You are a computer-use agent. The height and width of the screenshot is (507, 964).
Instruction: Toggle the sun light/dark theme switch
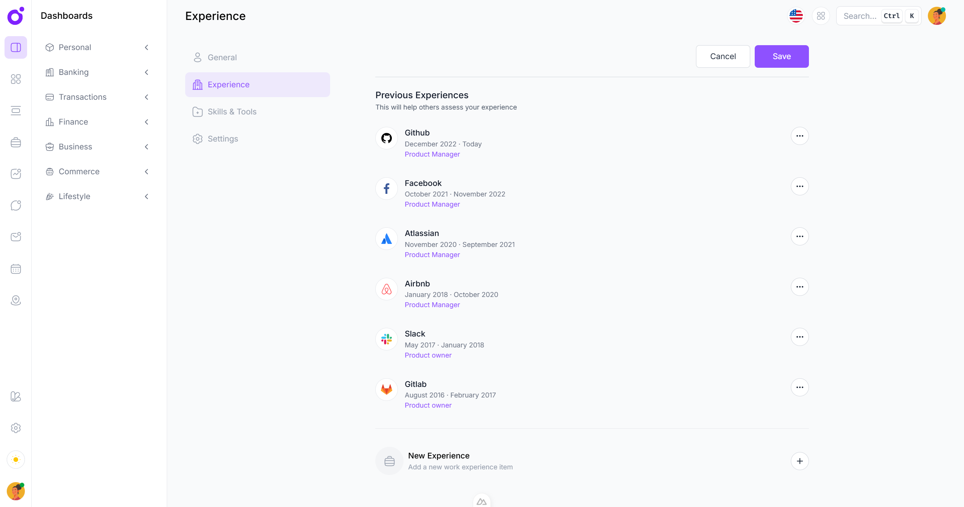pos(16,460)
